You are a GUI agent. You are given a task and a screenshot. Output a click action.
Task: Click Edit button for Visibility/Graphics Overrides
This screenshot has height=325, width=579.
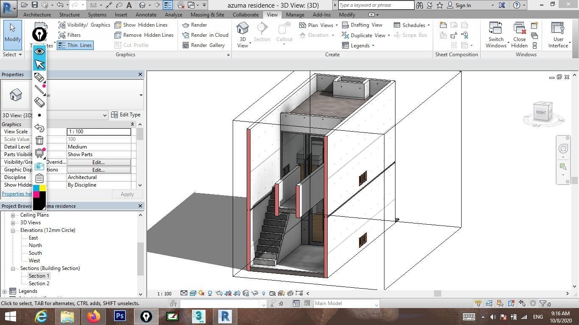click(98, 162)
